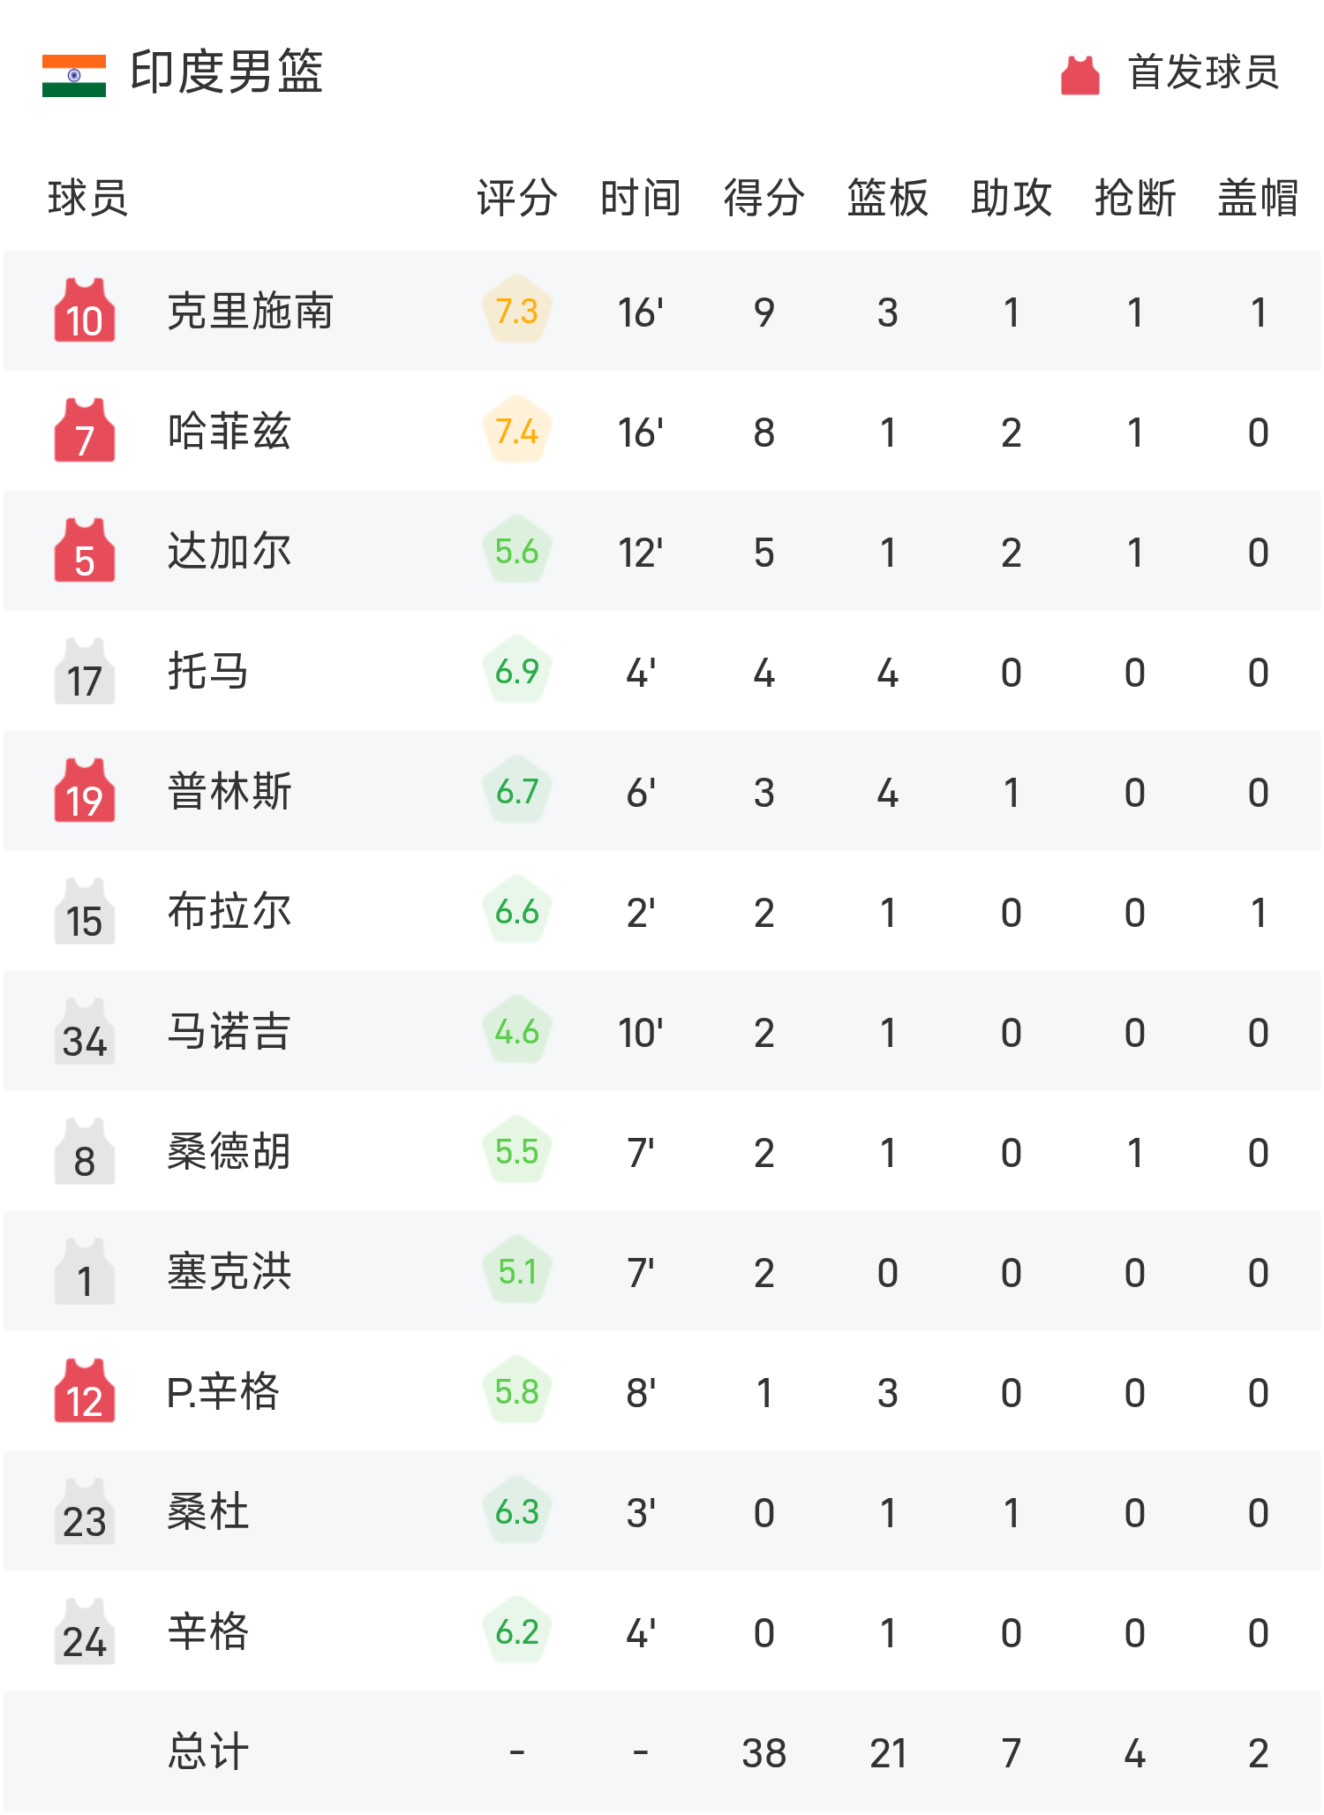The image size is (1324, 1815).
Task: Click the 7.3 rating badge
Action: coord(517,312)
